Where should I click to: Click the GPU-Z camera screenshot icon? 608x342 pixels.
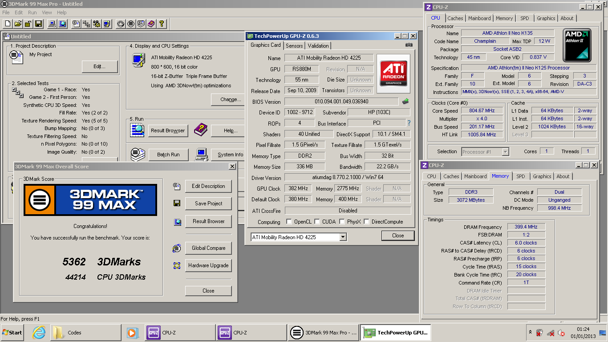pyautogui.click(x=409, y=45)
